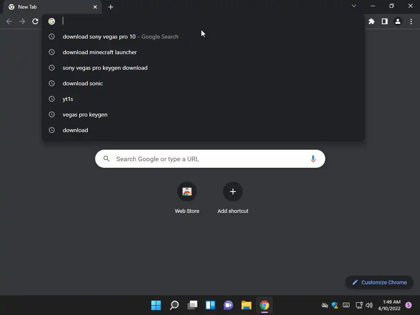
Task: Expand the tab search chevron
Action: coord(354,6)
